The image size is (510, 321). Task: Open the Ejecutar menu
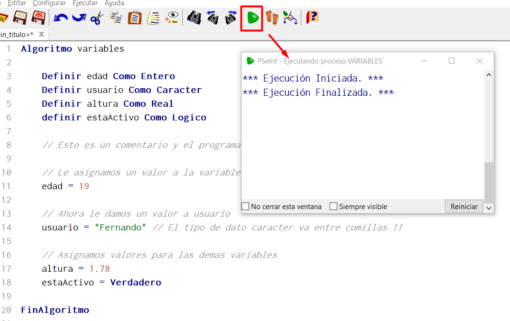(85, 3)
